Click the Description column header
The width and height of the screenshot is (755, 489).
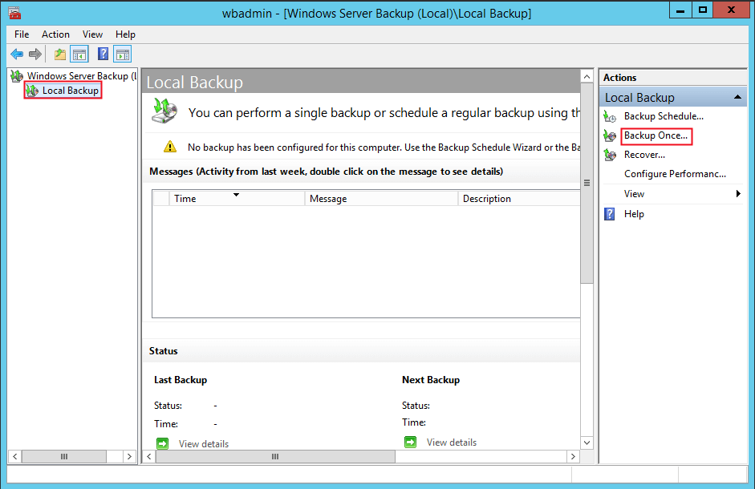click(519, 198)
